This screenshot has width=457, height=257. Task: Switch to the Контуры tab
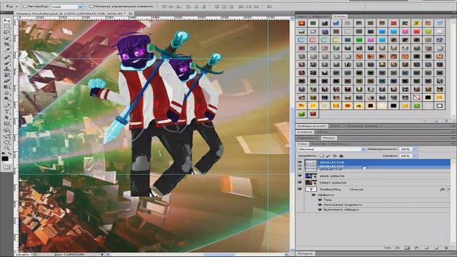tap(339, 144)
